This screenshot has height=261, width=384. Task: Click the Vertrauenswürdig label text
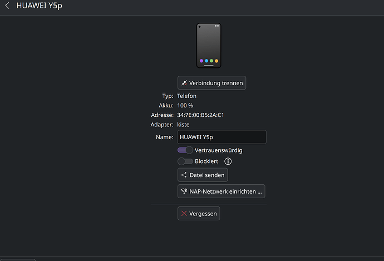click(219, 150)
